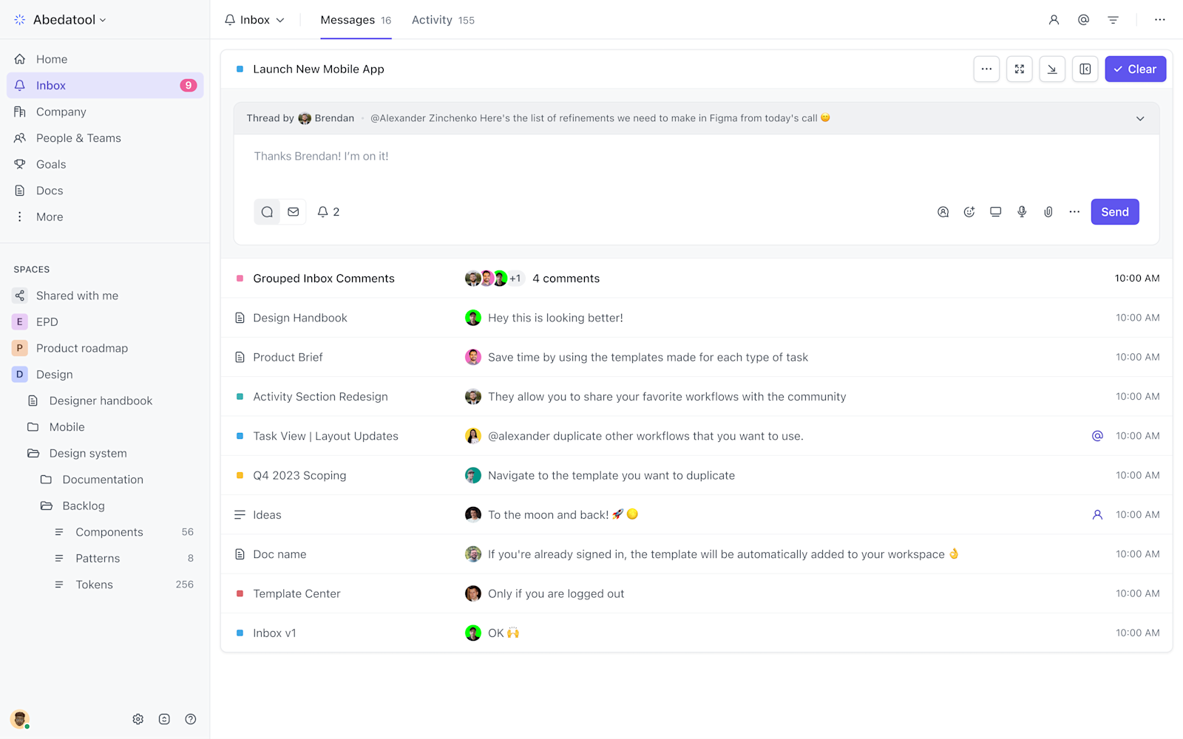The width and height of the screenshot is (1183, 739).
Task: Toggle the notification reminder showing 2
Action: click(x=328, y=211)
